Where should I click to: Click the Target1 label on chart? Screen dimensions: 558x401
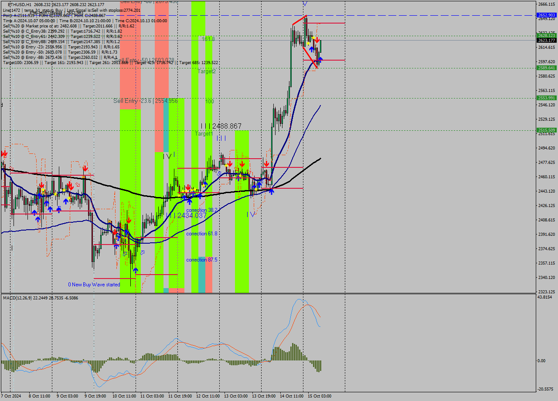click(204, 134)
